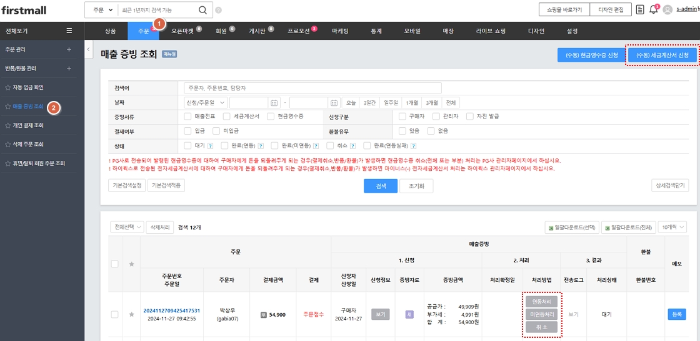Click the blue 검색 button
The width and height of the screenshot is (700, 341).
tap(381, 186)
